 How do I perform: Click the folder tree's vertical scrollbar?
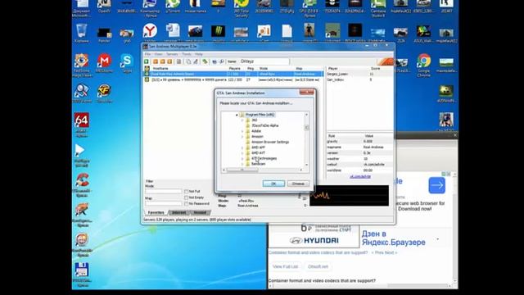[x=306, y=140]
